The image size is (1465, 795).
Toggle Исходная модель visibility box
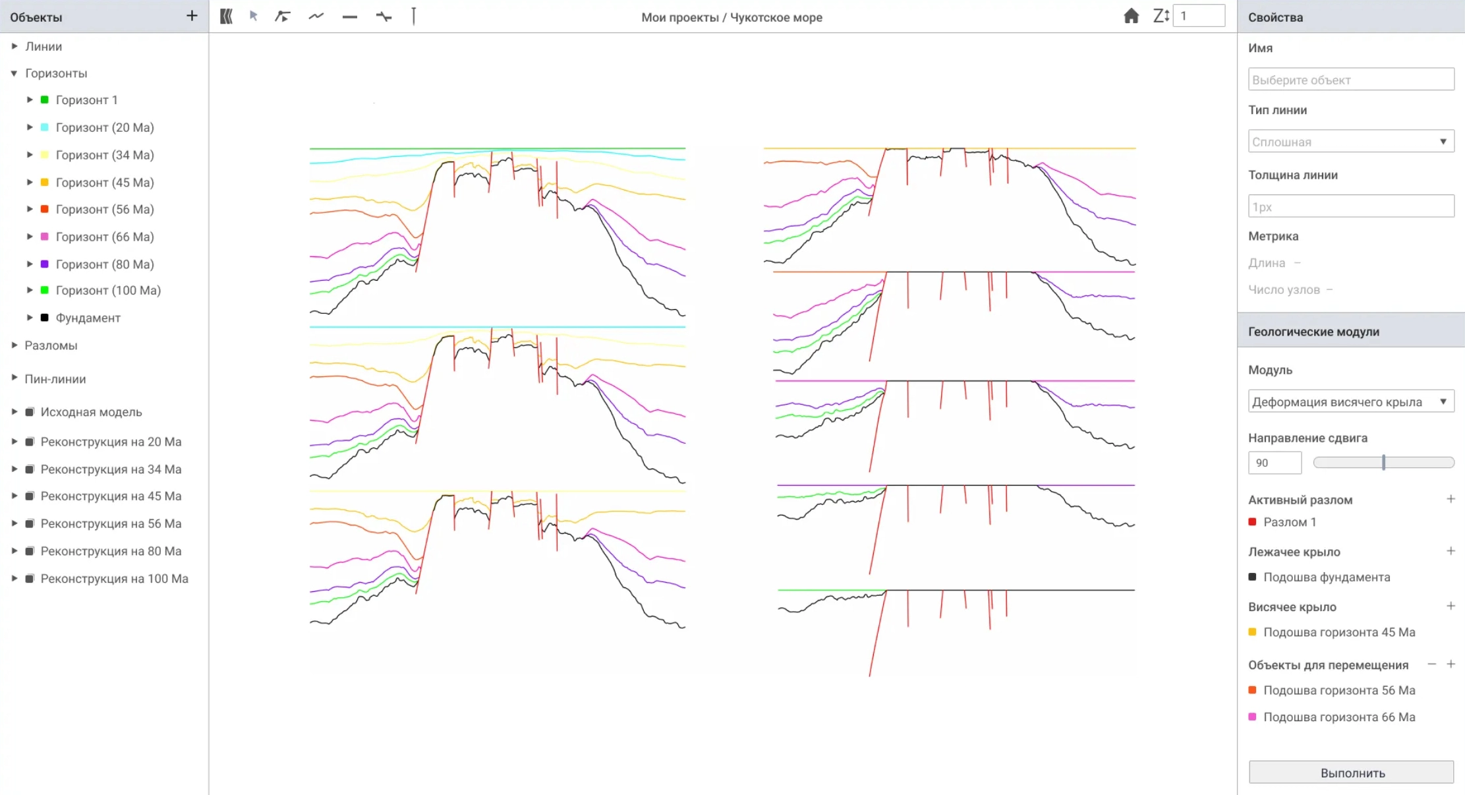pyautogui.click(x=30, y=412)
